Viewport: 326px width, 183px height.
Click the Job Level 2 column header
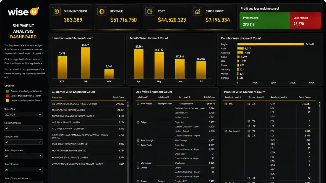coord(164,97)
